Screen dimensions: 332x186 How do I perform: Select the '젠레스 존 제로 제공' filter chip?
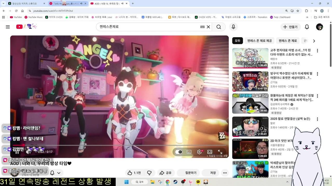(x=259, y=41)
